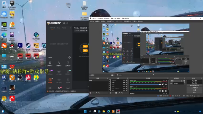Click 停止推流 to stop streaming
203x114 pixels.
tap(194, 81)
